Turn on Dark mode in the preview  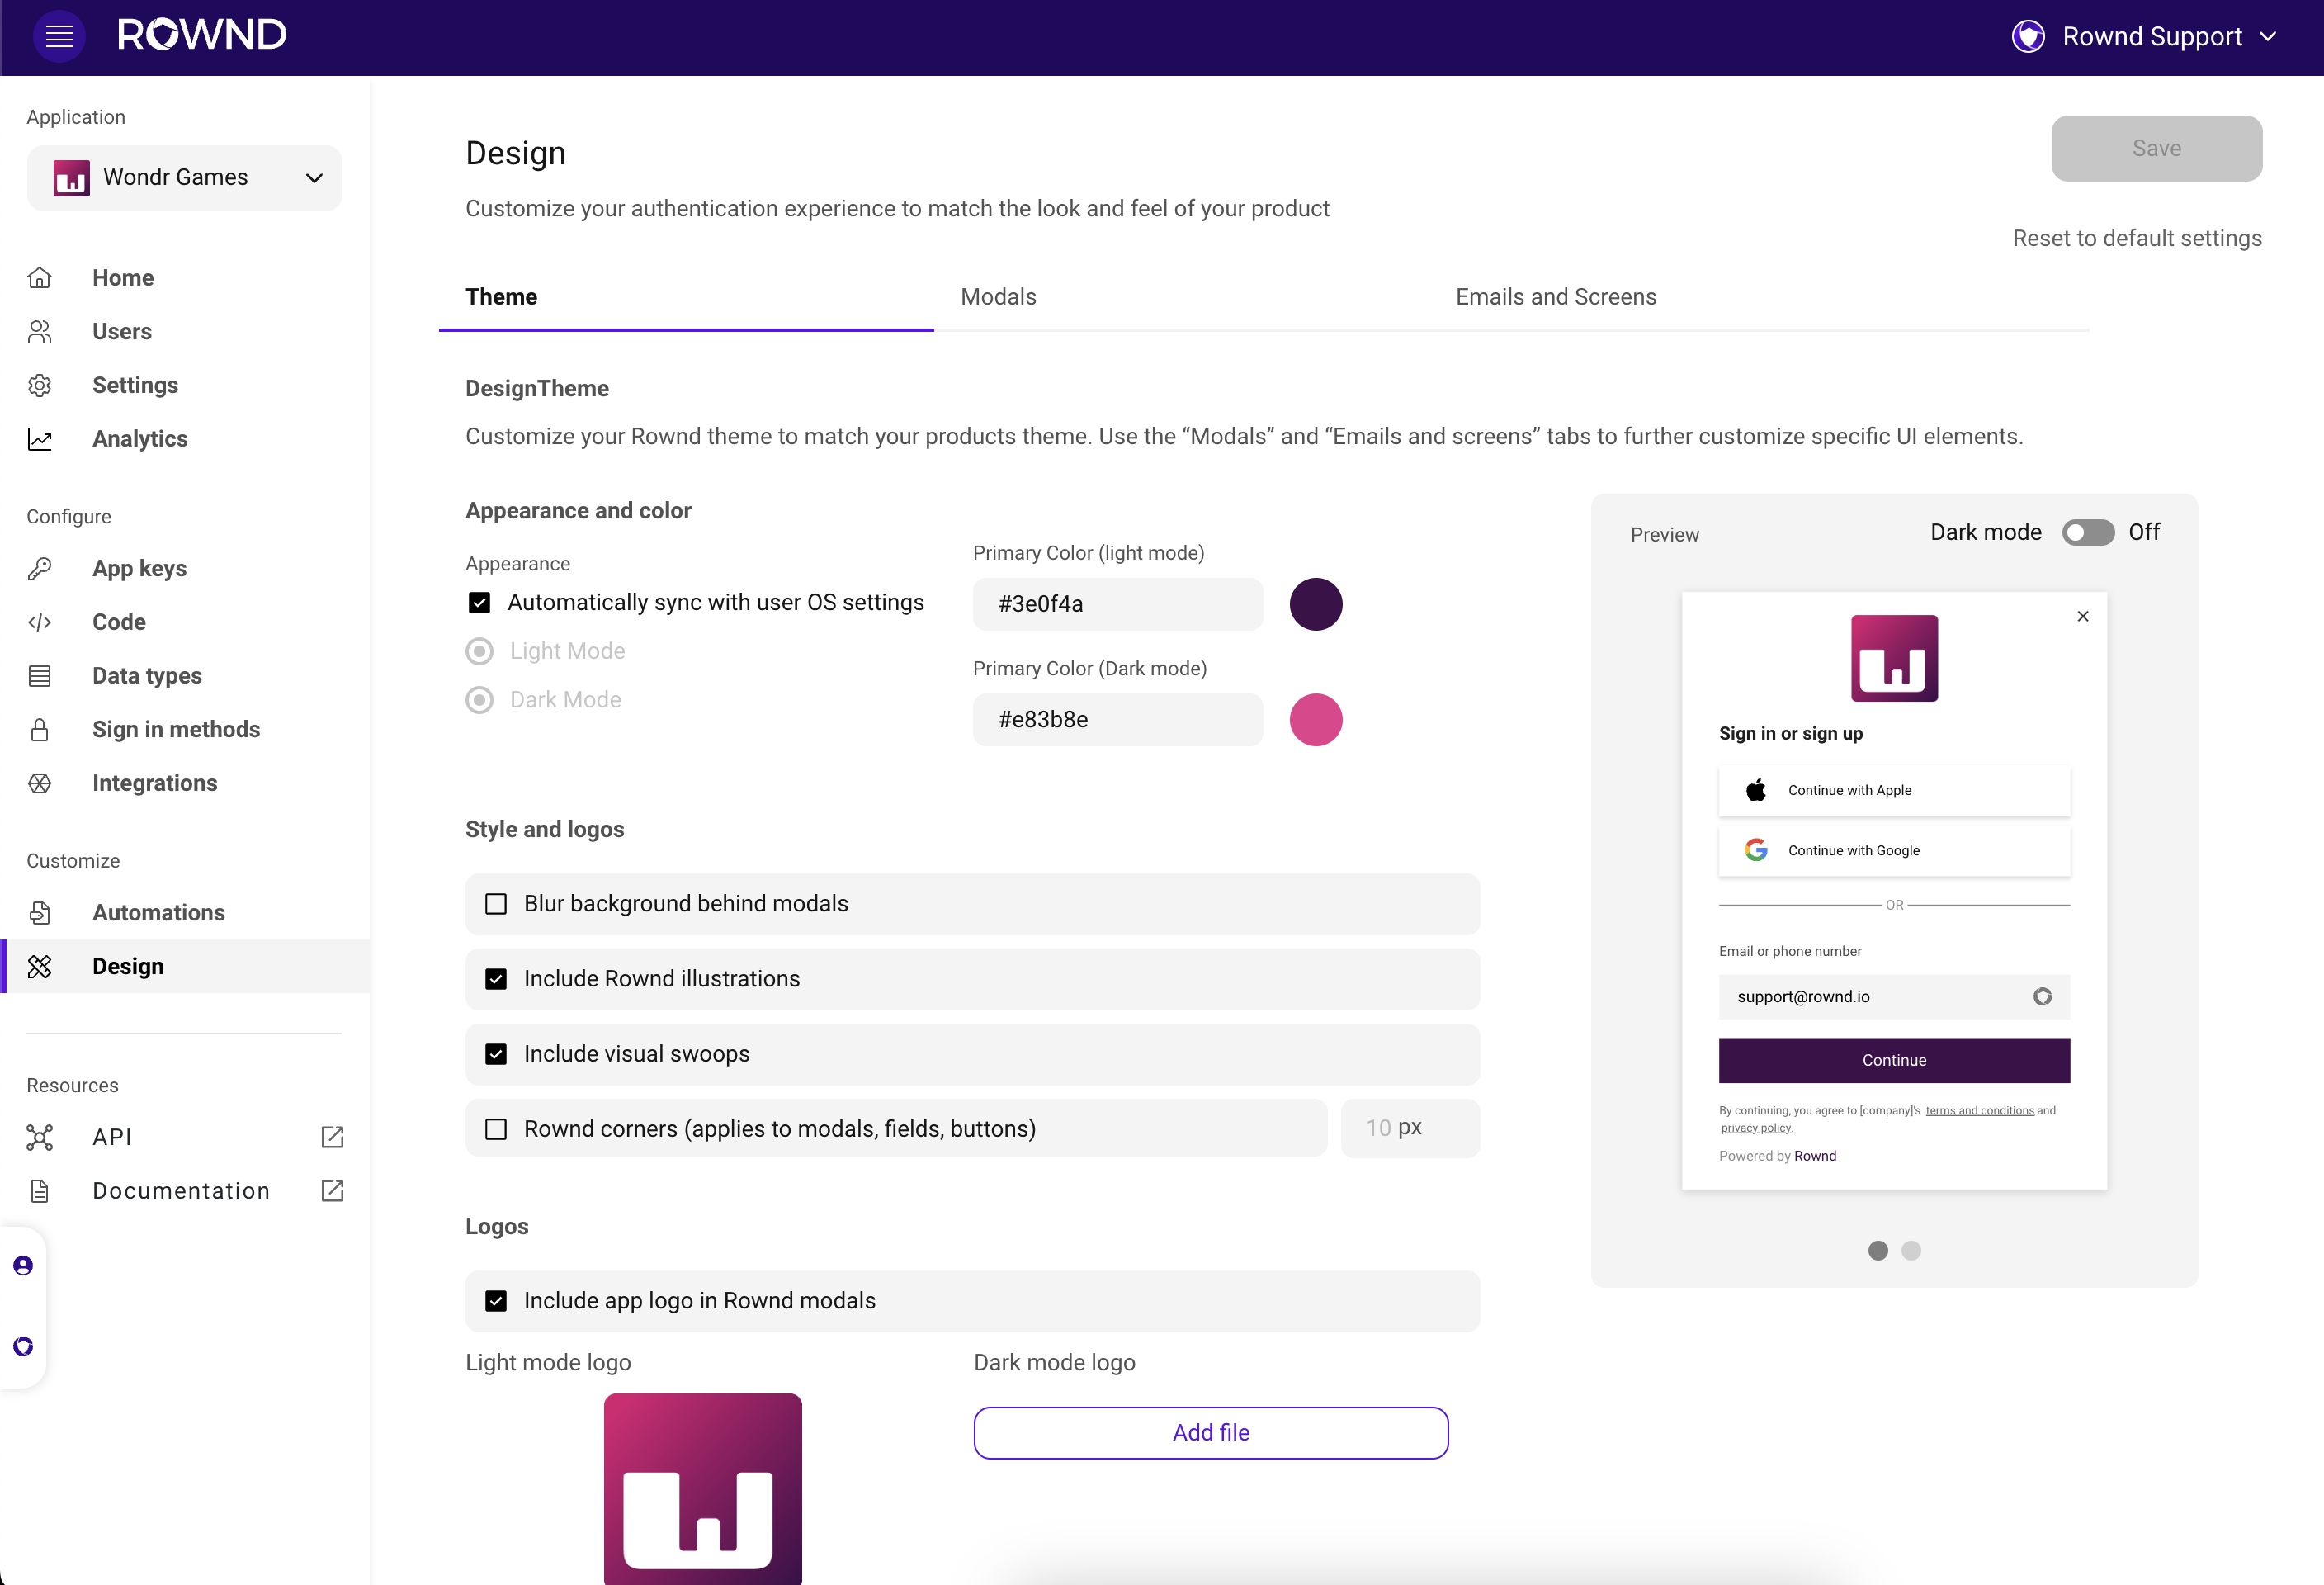[x=2088, y=532]
